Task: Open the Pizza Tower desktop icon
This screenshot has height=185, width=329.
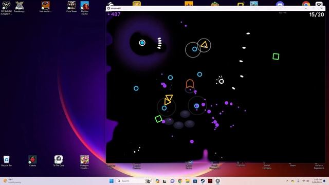Action: click(x=71, y=7)
